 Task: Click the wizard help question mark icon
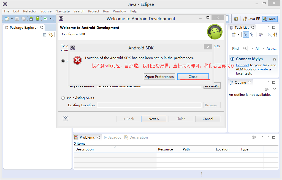click(x=66, y=118)
